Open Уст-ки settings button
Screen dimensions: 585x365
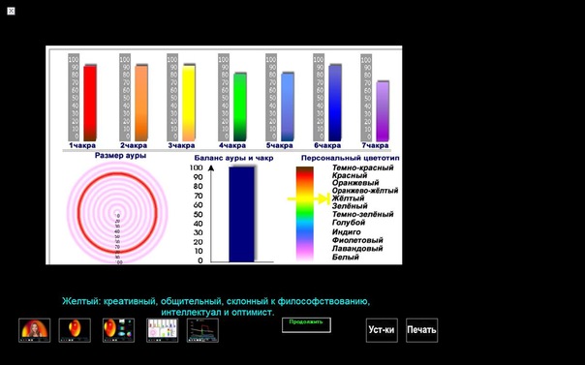pos(382,330)
